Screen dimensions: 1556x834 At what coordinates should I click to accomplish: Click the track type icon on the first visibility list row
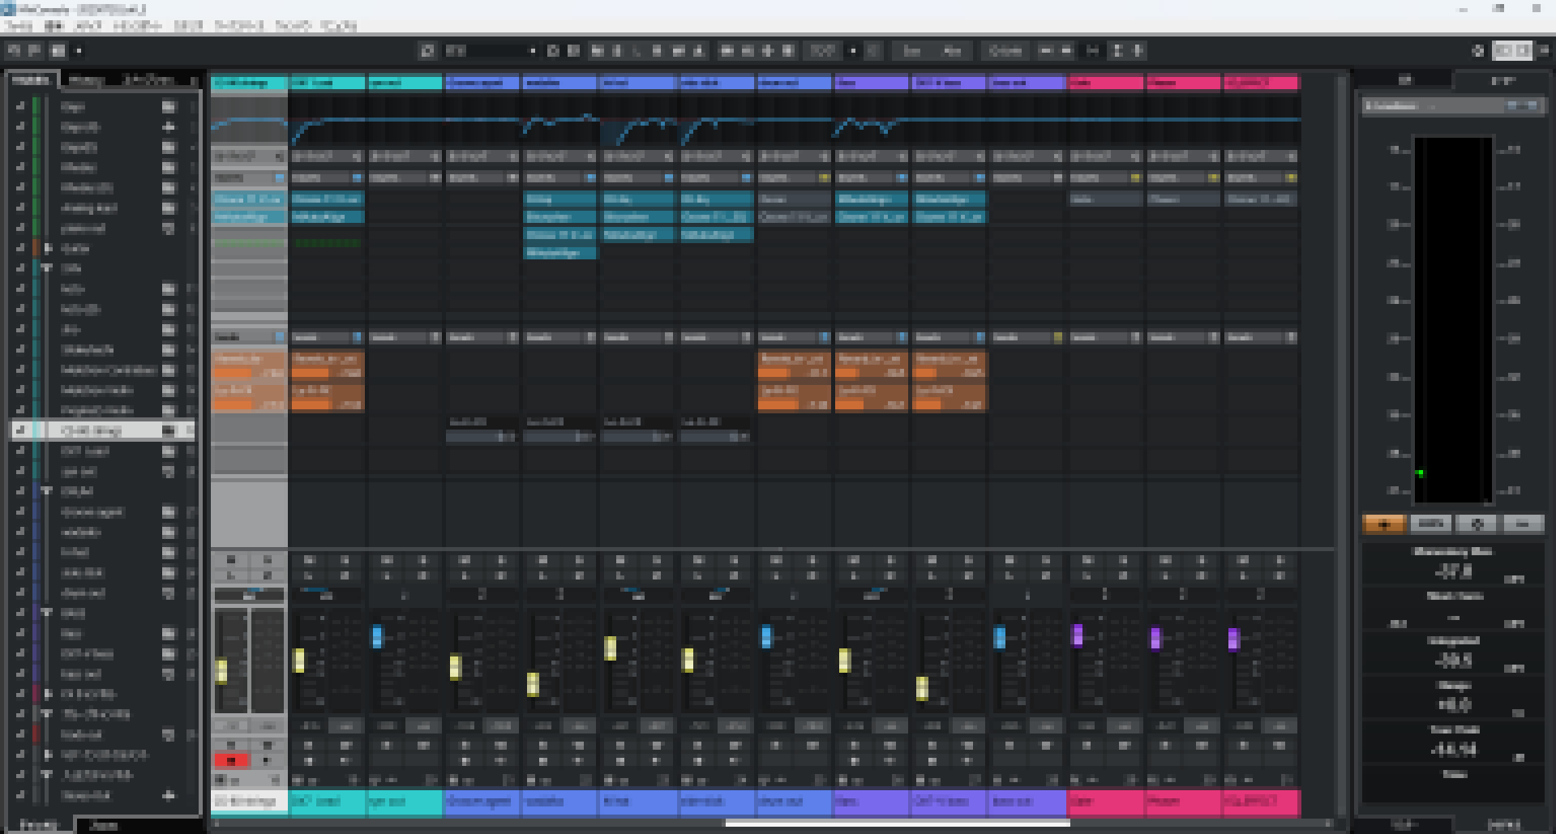point(168,106)
